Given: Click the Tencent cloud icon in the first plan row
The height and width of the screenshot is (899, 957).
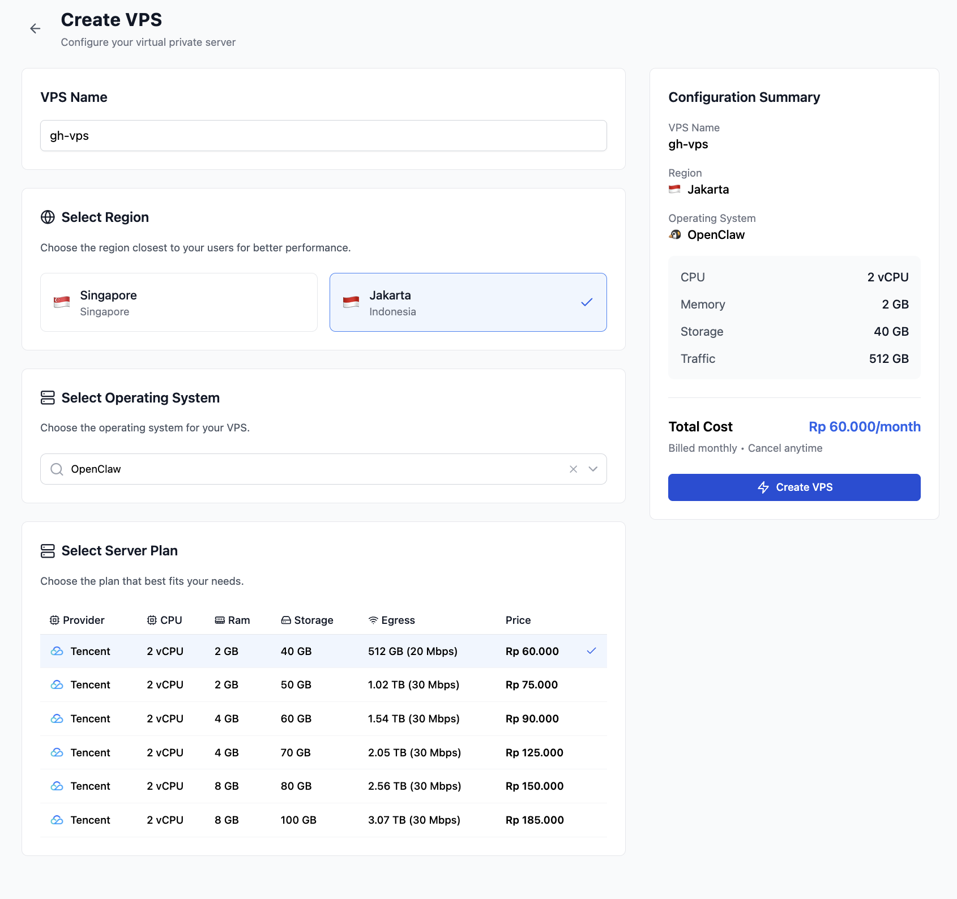Looking at the screenshot, I should click(x=57, y=651).
